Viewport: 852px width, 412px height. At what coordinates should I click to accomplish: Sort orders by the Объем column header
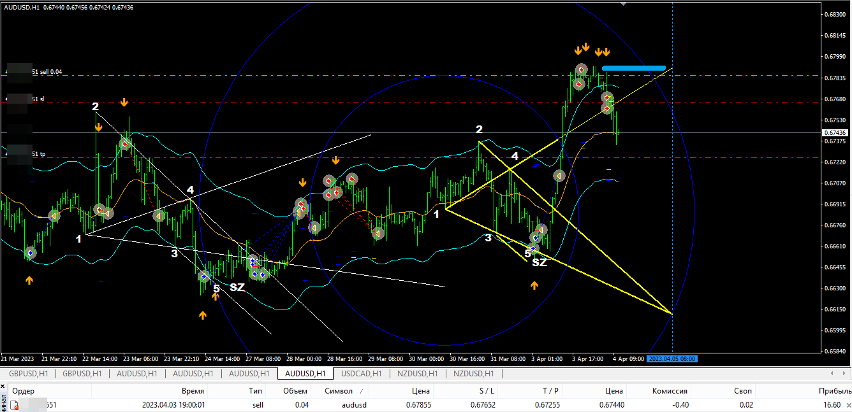click(295, 390)
